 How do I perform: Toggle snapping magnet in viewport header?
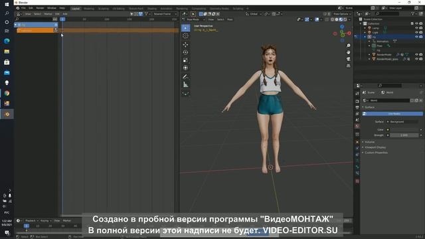point(274,14)
